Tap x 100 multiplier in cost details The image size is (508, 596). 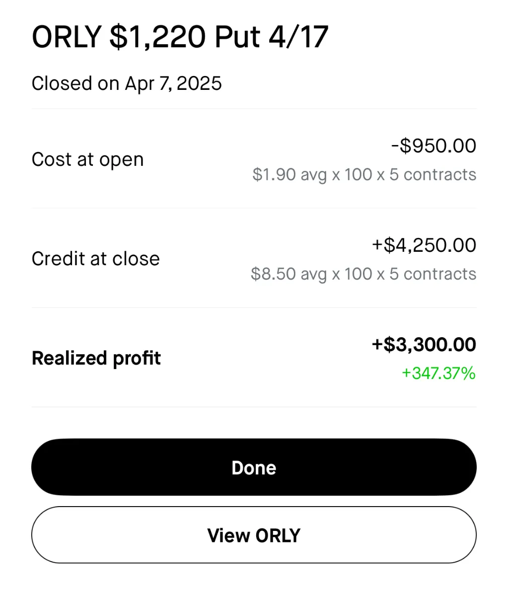pos(352,174)
